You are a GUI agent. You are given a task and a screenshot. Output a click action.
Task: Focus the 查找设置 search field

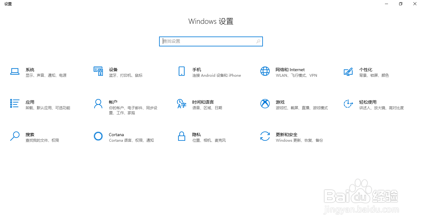click(x=211, y=41)
